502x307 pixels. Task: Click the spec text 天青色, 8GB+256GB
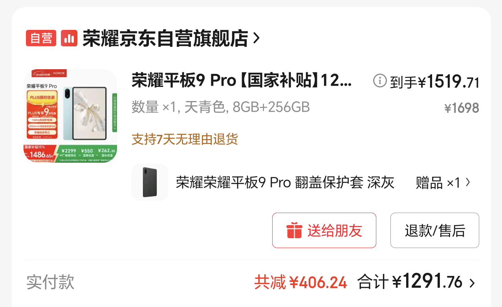247,107
